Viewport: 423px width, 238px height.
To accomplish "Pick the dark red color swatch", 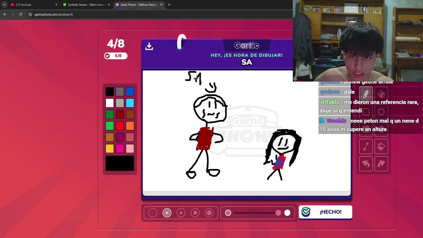I will click(120, 114).
